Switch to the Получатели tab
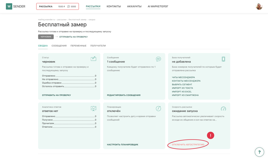268x161 pixels. pos(98,46)
